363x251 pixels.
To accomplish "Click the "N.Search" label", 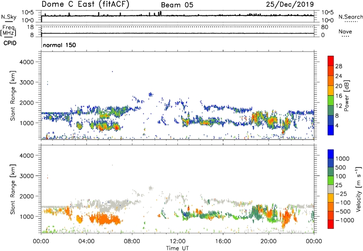I will pyautogui.click(x=350, y=17).
